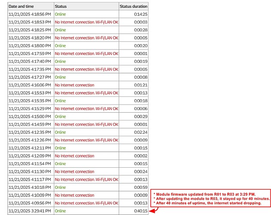Select the 0:40:15 duration value
Image resolution: width=271 pixels, height=215 pixels.
pos(140,211)
